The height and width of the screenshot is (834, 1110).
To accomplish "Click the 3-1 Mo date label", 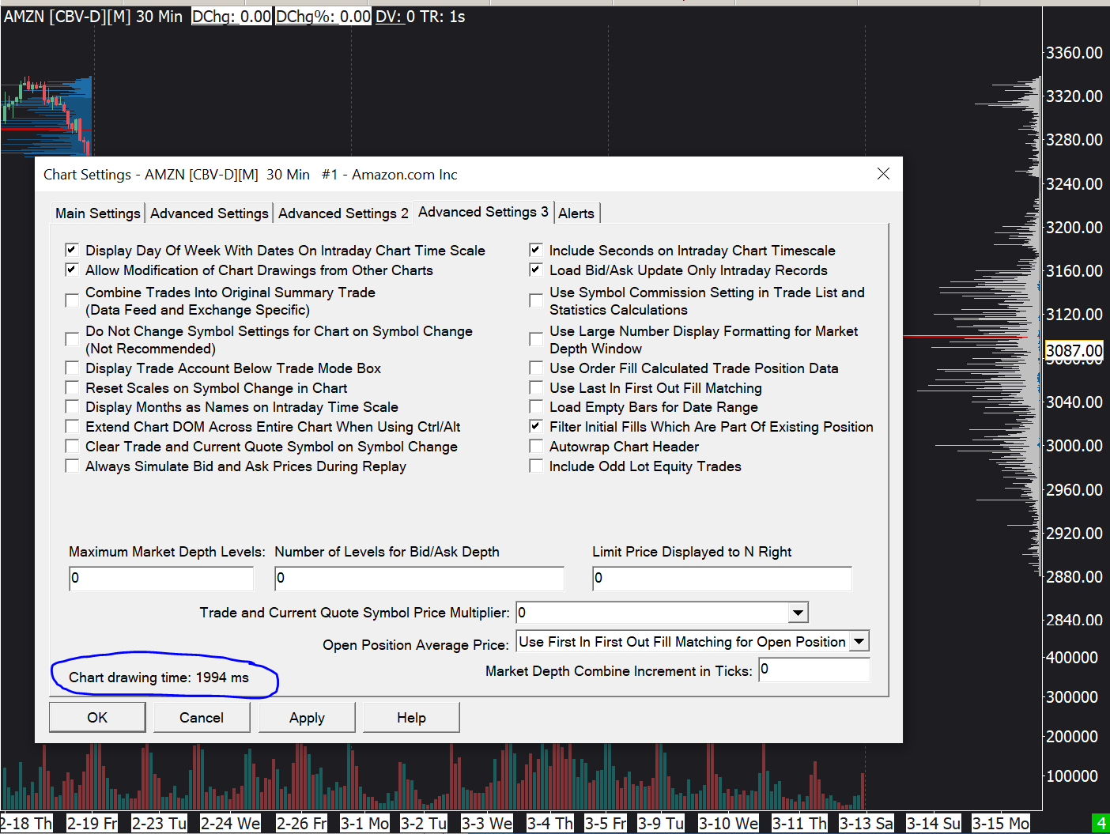I will (365, 823).
